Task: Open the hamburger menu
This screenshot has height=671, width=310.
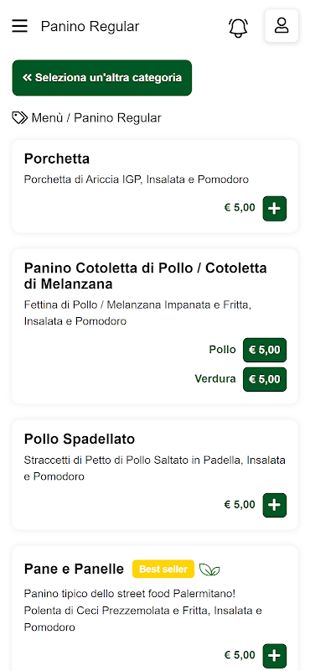Action: (19, 26)
